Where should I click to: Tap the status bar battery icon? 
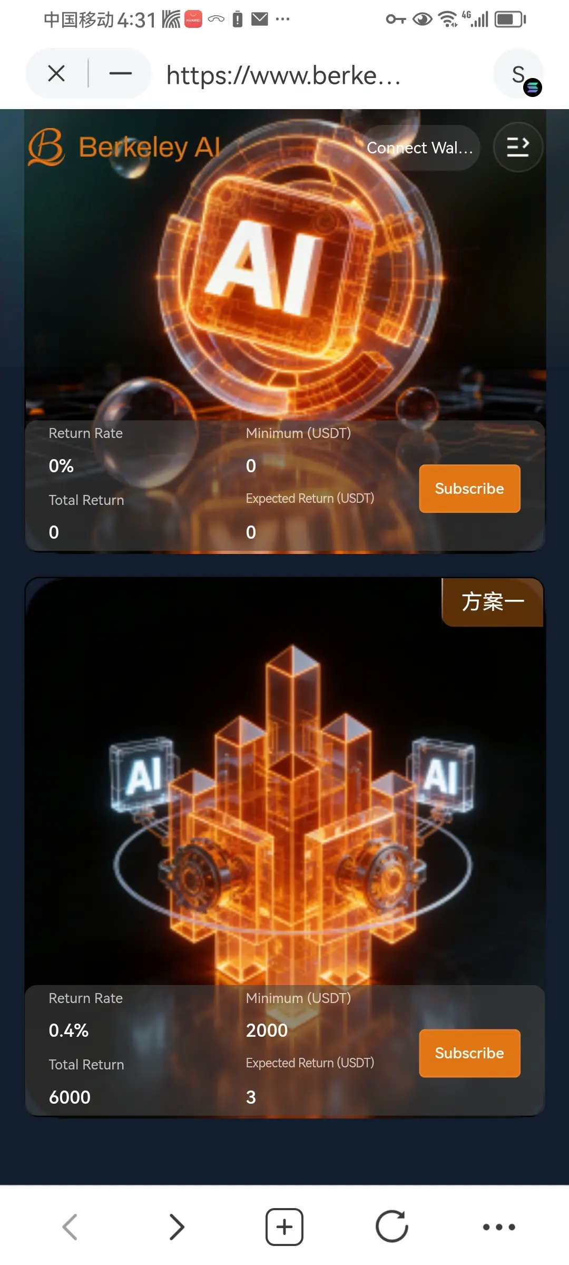pyautogui.click(x=511, y=20)
